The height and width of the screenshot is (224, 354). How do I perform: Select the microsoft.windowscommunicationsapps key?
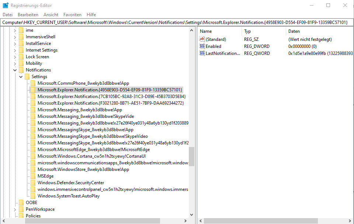113,163
